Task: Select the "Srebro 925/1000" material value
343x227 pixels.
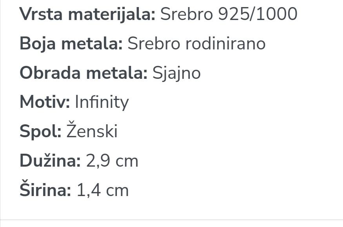Action: click(229, 15)
